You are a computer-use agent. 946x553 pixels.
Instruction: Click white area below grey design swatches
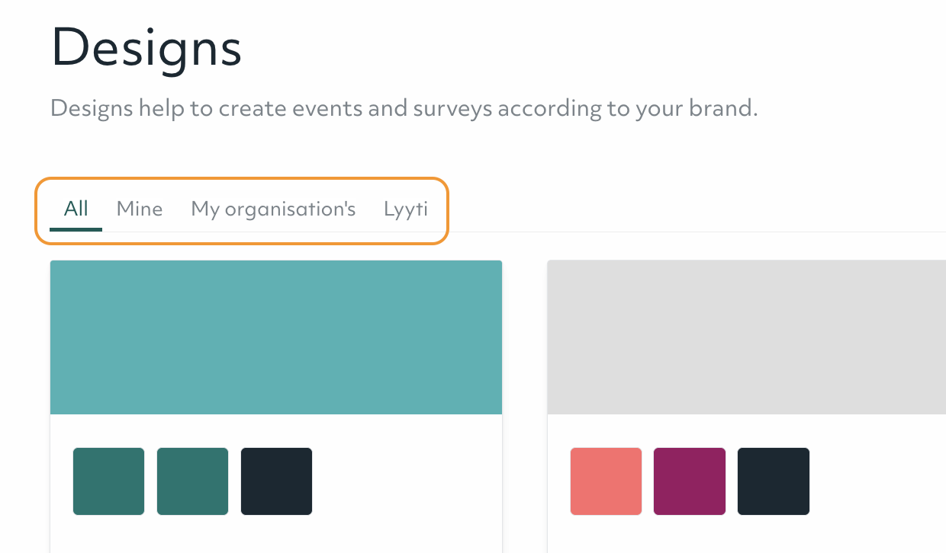coord(746,535)
